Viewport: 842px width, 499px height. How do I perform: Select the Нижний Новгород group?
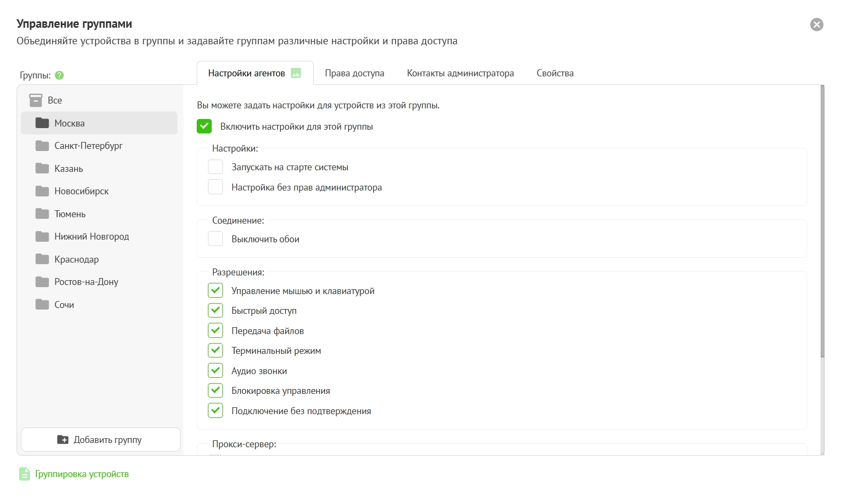pyautogui.click(x=91, y=236)
